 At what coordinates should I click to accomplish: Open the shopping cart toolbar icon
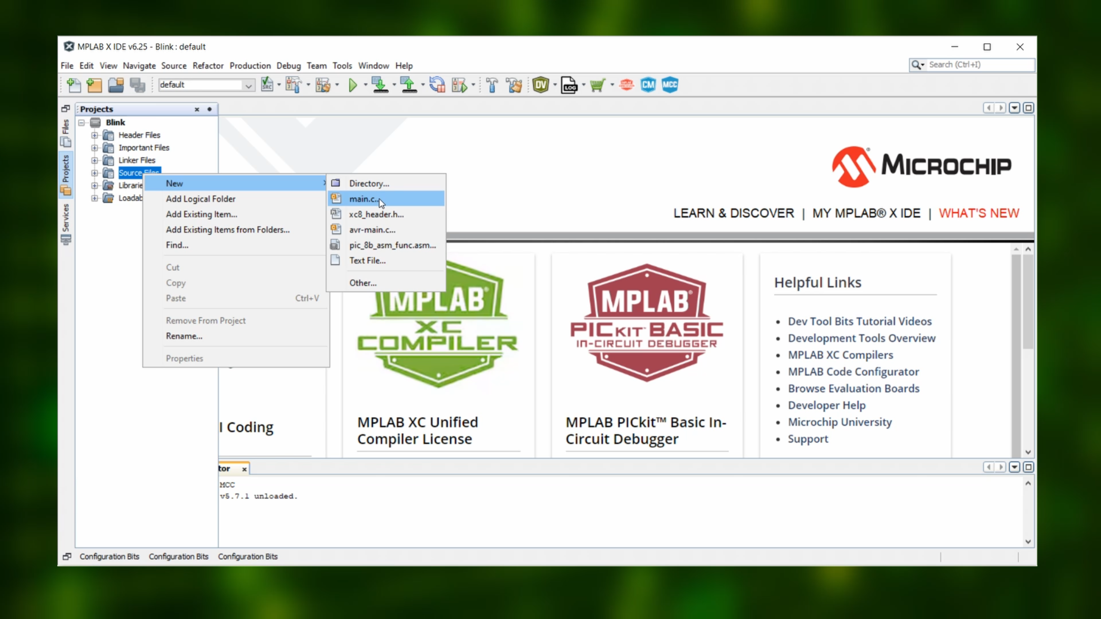pos(597,85)
